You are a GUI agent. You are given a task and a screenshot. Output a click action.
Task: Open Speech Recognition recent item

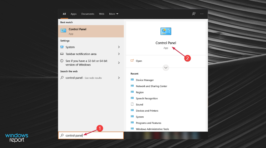click(x=147, y=98)
